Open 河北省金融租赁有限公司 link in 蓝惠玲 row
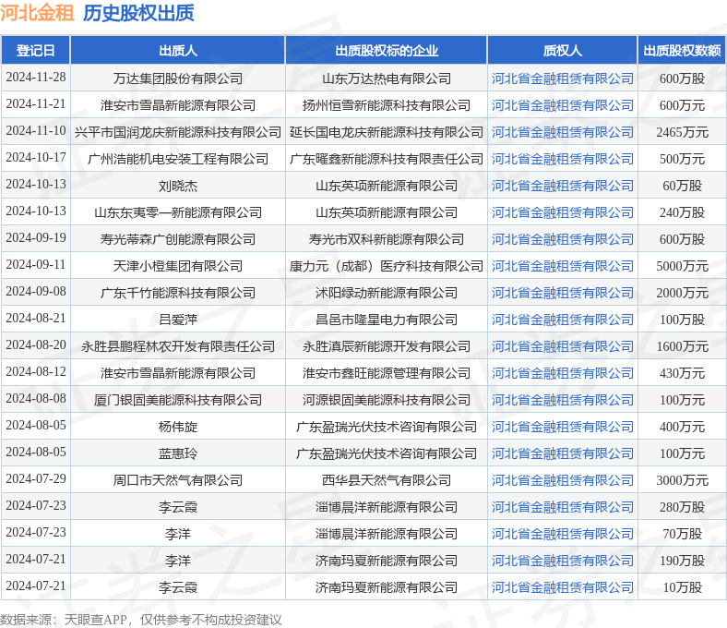This screenshot has width=727, height=628. (x=563, y=453)
